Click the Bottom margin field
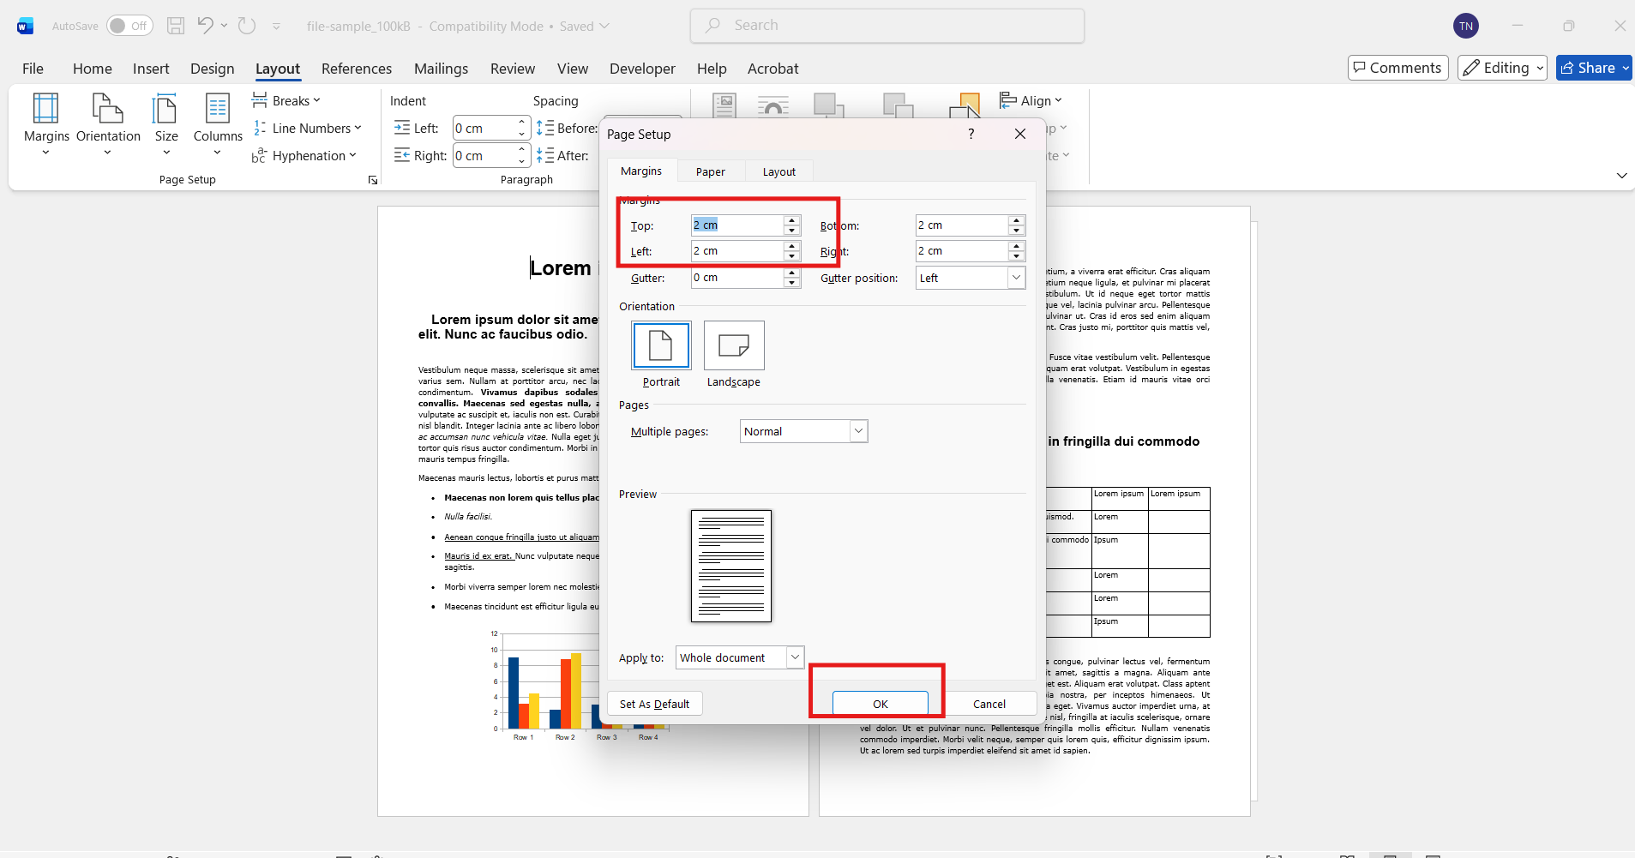Screen dimensions: 1635x858 tap(961, 225)
